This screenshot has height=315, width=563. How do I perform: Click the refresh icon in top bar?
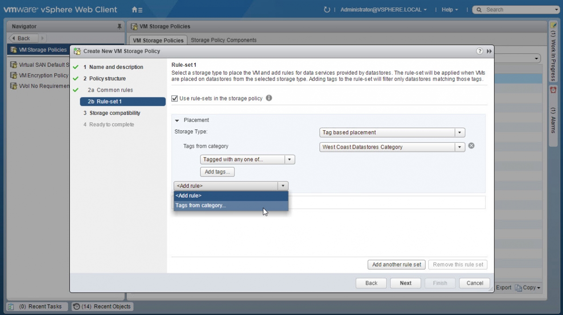(327, 10)
